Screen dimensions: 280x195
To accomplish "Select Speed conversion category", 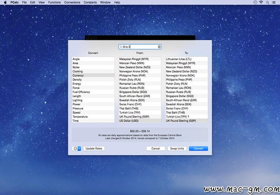I will click(x=93, y=112).
